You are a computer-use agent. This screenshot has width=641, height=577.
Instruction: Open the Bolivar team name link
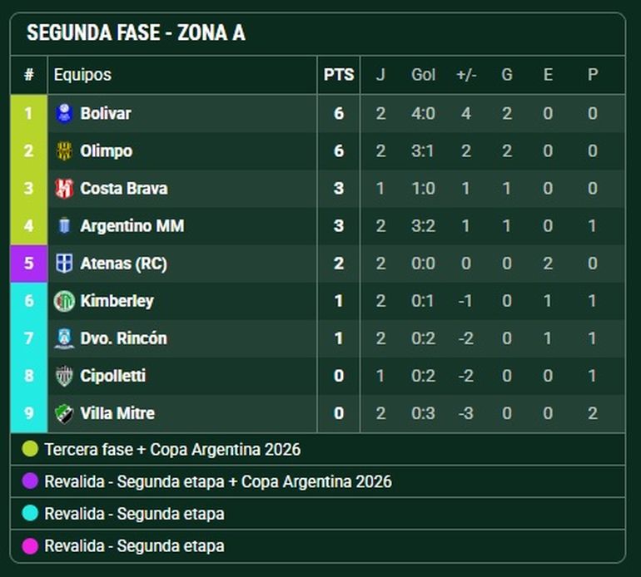pyautogui.click(x=106, y=113)
